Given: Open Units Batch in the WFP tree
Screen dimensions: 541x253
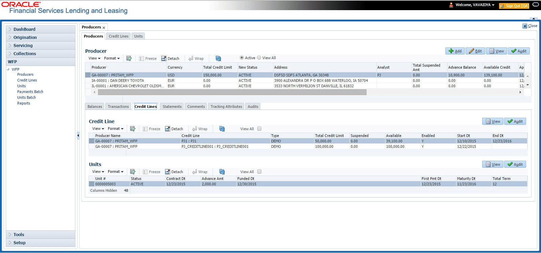Looking at the screenshot, I should coord(26,97).
